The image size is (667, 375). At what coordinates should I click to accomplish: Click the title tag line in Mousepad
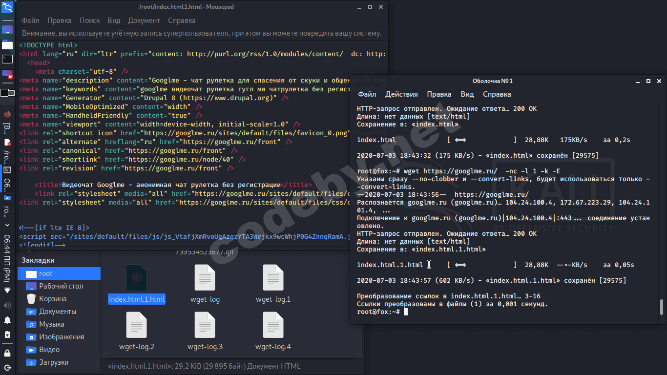[173, 185]
